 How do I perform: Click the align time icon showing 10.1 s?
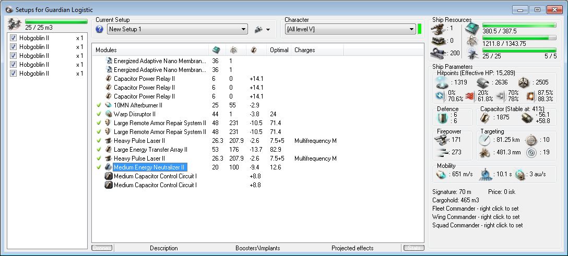click(486, 174)
